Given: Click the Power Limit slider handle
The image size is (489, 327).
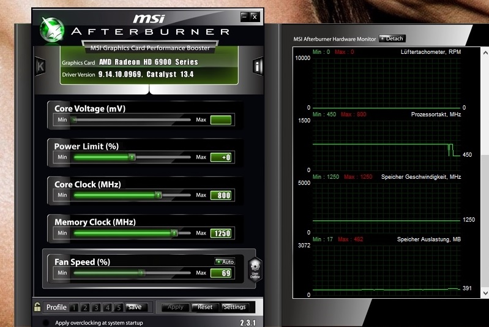Looking at the screenshot, I should click(132, 157).
